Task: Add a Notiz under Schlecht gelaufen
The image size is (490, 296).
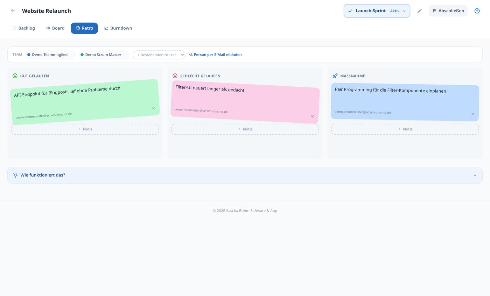Action: point(245,129)
